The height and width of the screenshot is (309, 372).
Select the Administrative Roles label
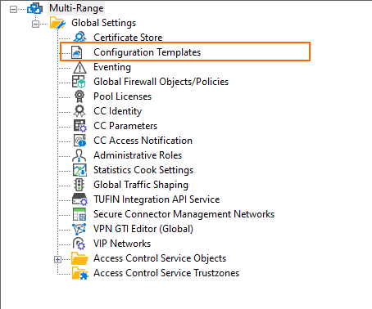(138, 155)
